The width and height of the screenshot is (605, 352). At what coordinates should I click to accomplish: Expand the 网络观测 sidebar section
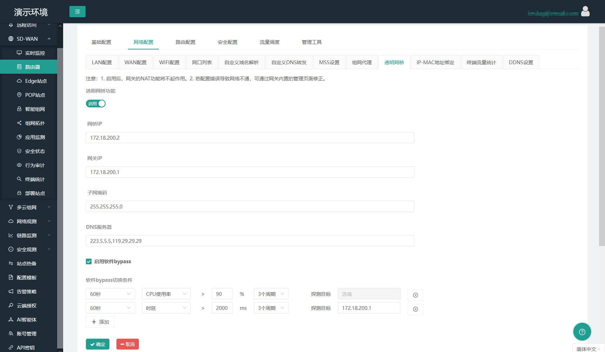click(x=49, y=221)
